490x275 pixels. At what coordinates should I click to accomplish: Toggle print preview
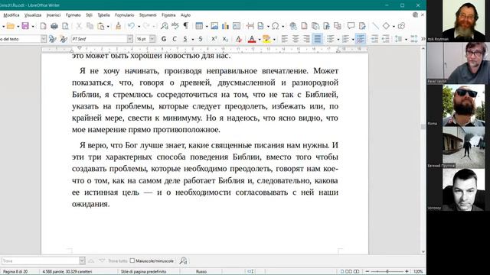click(65, 26)
